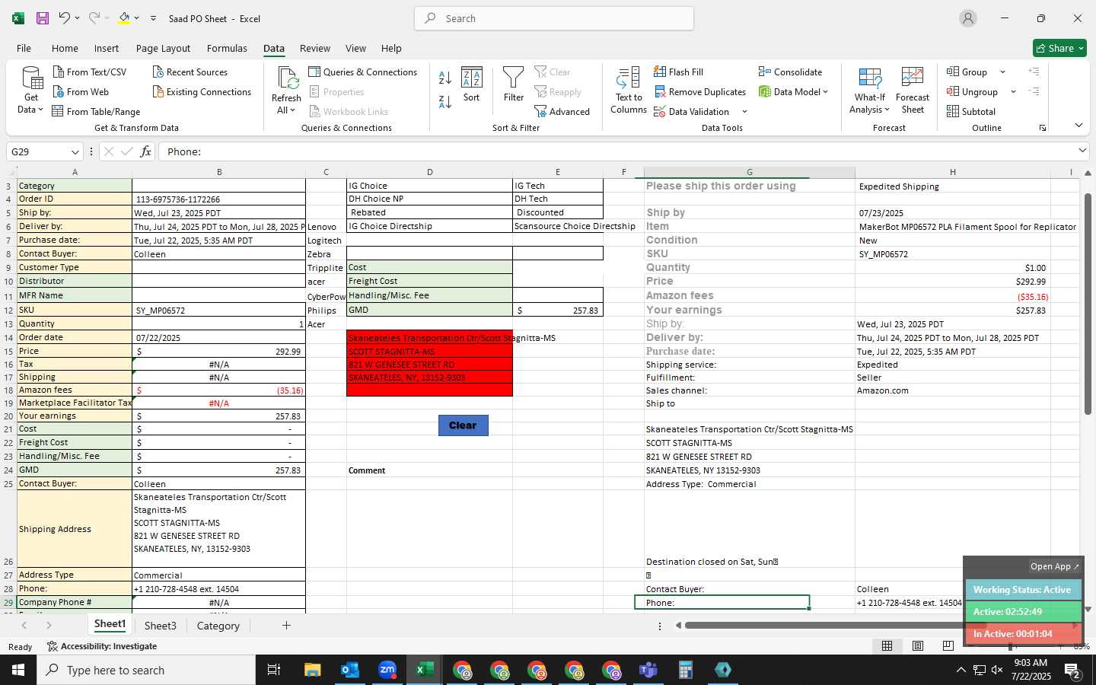Click the blue Clear button on sheet

point(463,425)
